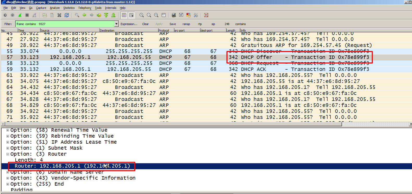412x194 pixels.
Task: Expand Option (59) Rebinding Time Value
Action: pyautogui.click(x=8, y=136)
